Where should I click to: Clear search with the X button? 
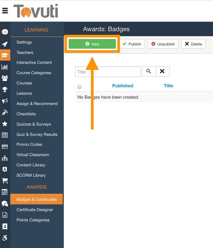163,72
